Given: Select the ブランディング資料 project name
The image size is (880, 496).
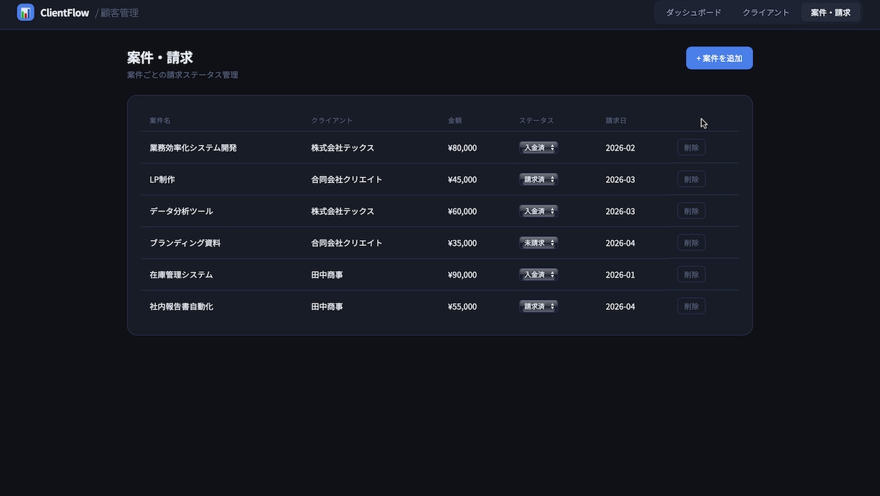Looking at the screenshot, I should tap(185, 243).
